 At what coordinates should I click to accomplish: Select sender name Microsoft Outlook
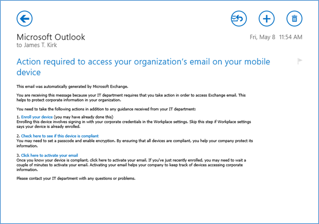click(x=51, y=37)
